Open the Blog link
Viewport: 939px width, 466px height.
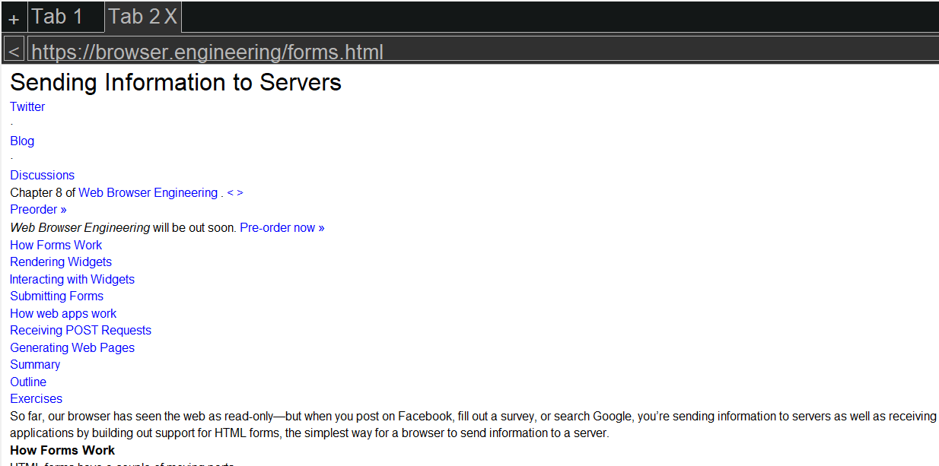pos(21,141)
